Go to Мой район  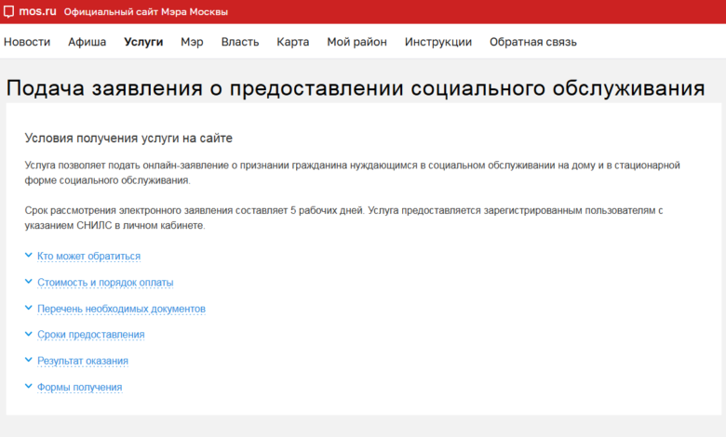[357, 42]
